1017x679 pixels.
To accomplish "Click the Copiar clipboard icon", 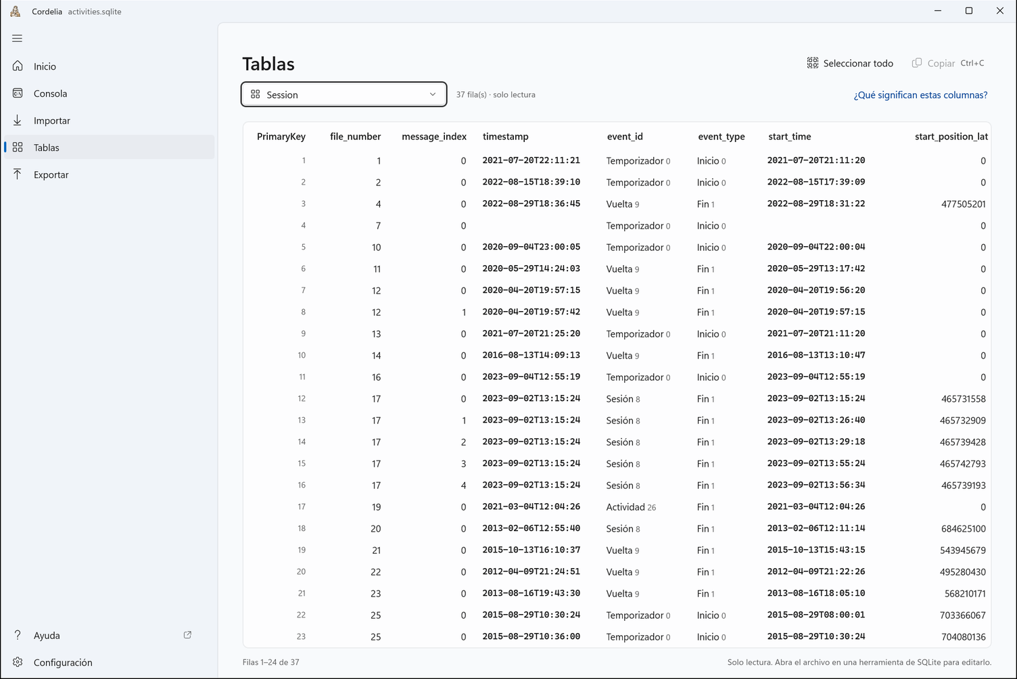I will point(917,63).
